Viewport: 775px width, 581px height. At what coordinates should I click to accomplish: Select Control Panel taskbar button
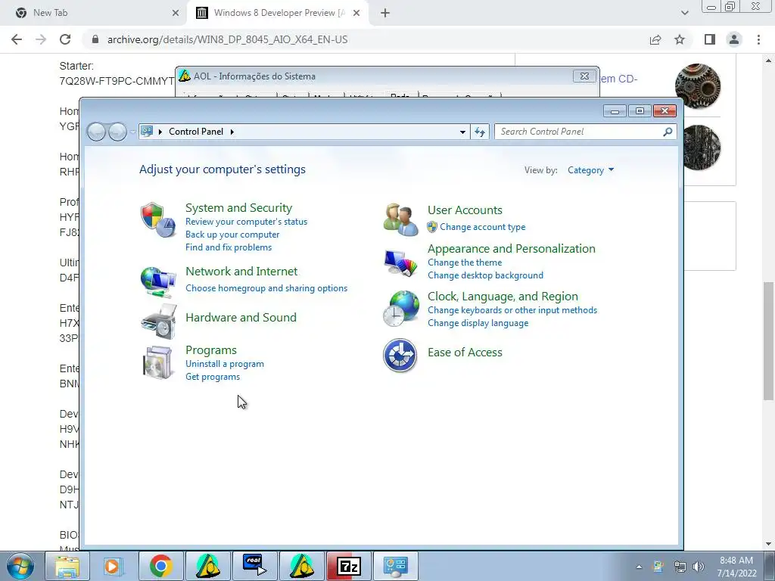tap(395, 566)
